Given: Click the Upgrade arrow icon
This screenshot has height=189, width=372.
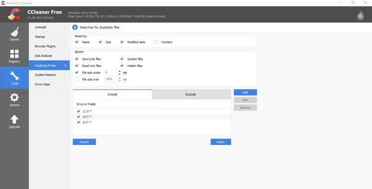Looking at the screenshot, I should (14, 119).
